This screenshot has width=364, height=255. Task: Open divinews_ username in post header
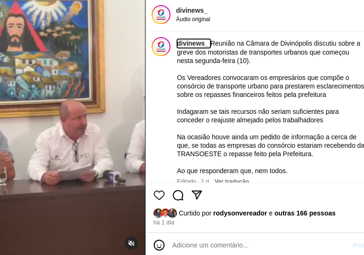[192, 10]
